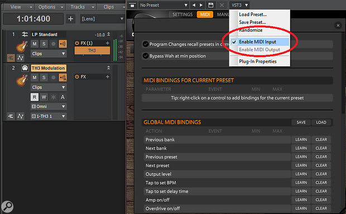The height and width of the screenshot is (214, 346).
Task: Close the TH3 settings panel
Action: click(338, 26)
